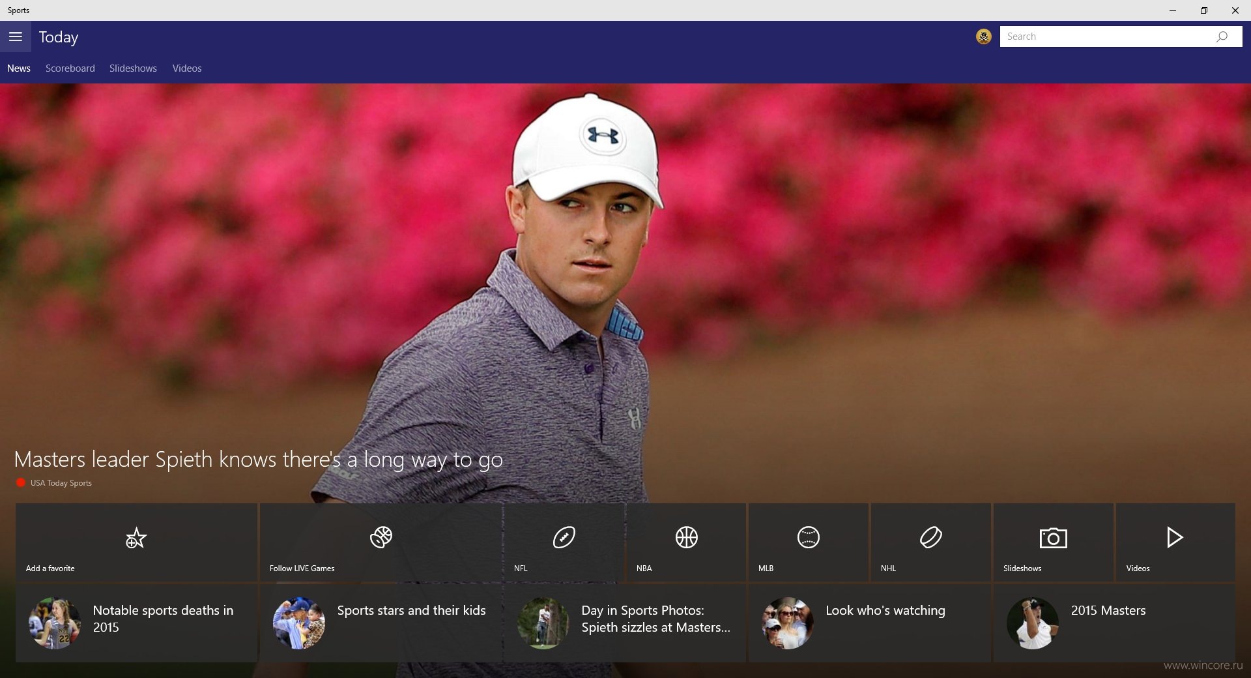Open Look who's watching story
The height and width of the screenshot is (678, 1251).
pyautogui.click(x=870, y=623)
